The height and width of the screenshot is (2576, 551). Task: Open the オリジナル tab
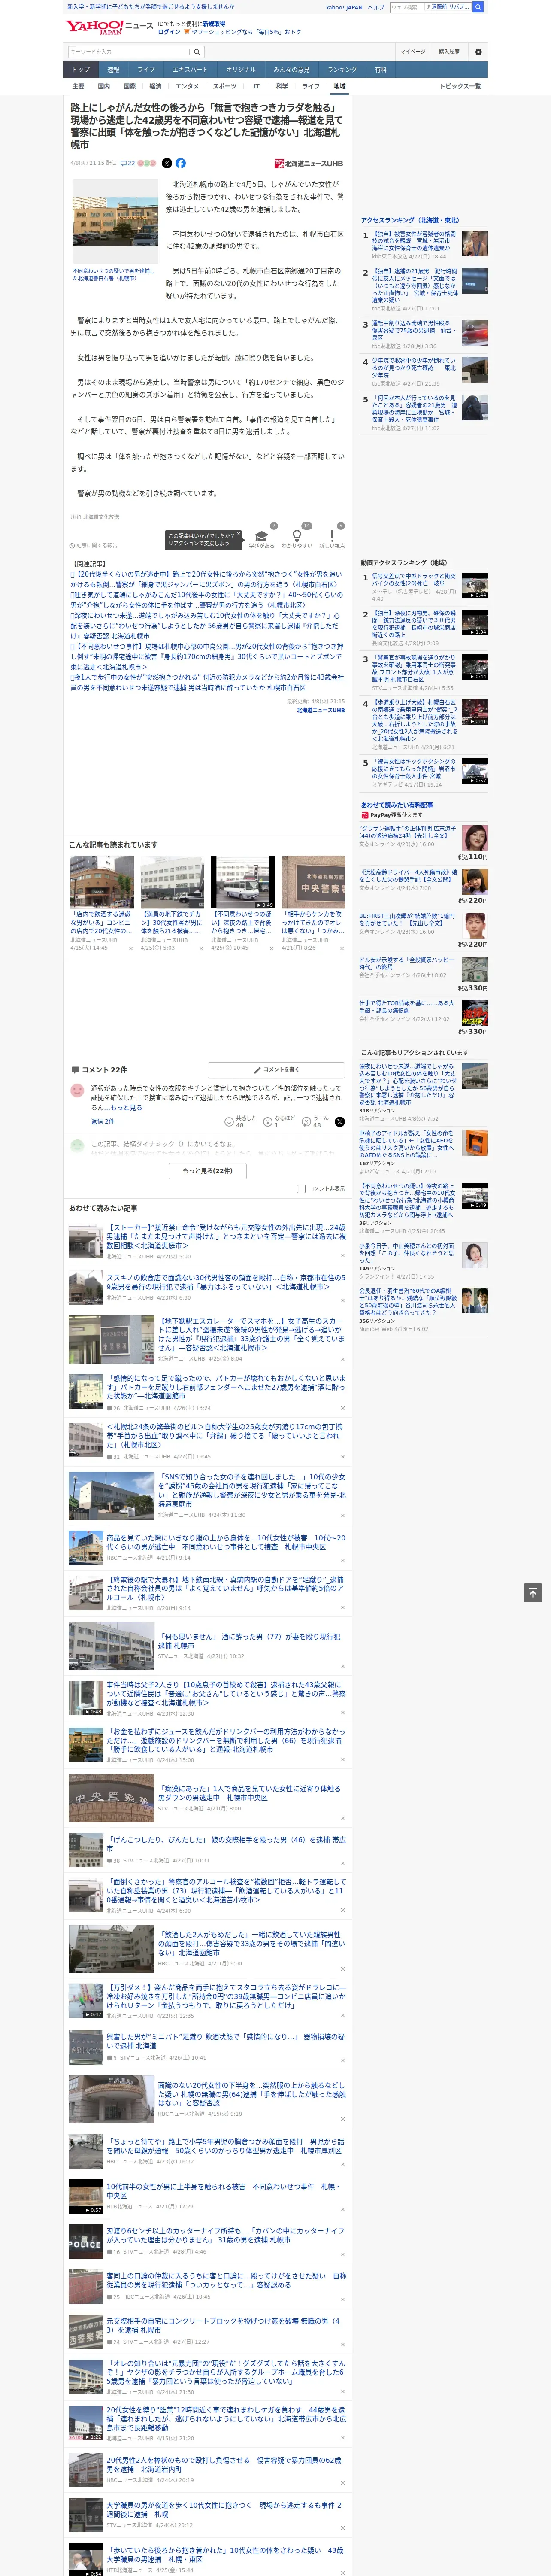point(241,70)
